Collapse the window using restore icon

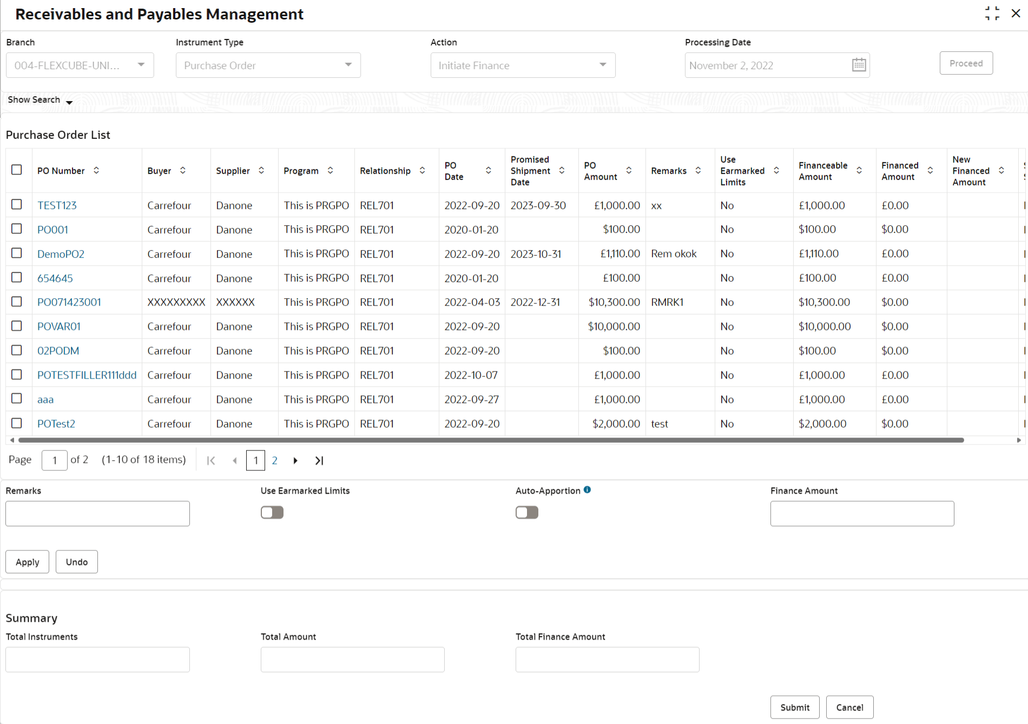[992, 14]
